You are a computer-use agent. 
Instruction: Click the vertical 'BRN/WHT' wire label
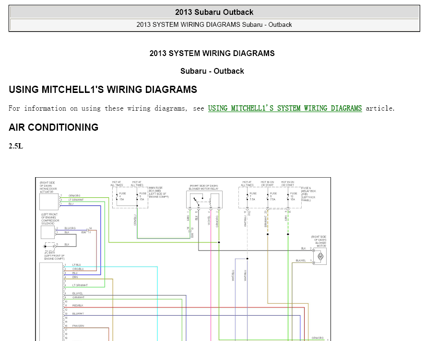[266, 221]
